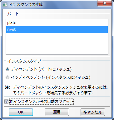The image size is (114, 120).
Task: Click the 適用 button
Action: (x=57, y=112)
